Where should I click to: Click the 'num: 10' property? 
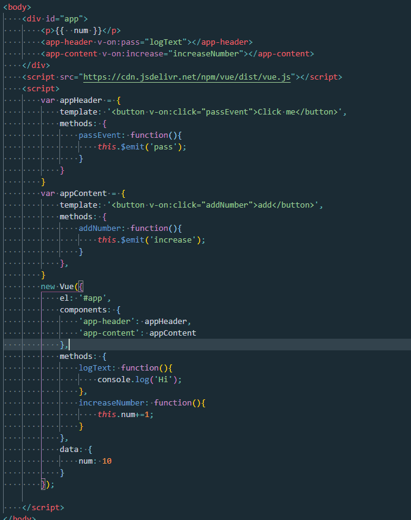[95, 461]
